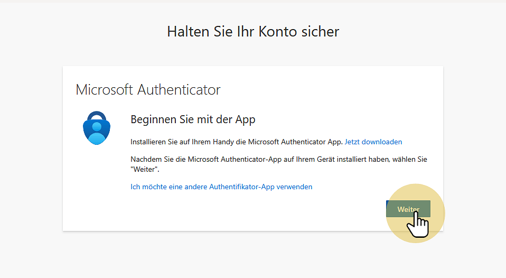Image resolution: width=506 pixels, height=278 pixels.
Task: Click the word 'Authenticator' in the card title
Action: point(179,89)
